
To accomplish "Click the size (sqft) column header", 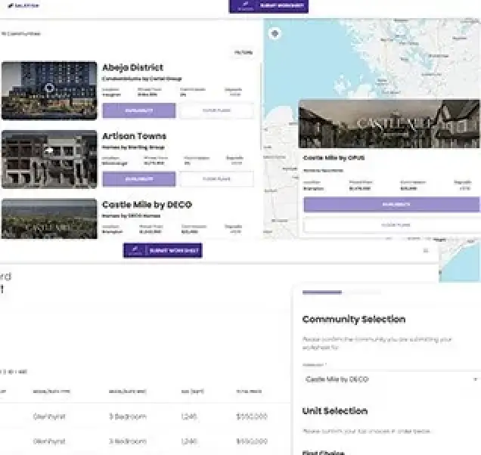I will click(x=192, y=392).
